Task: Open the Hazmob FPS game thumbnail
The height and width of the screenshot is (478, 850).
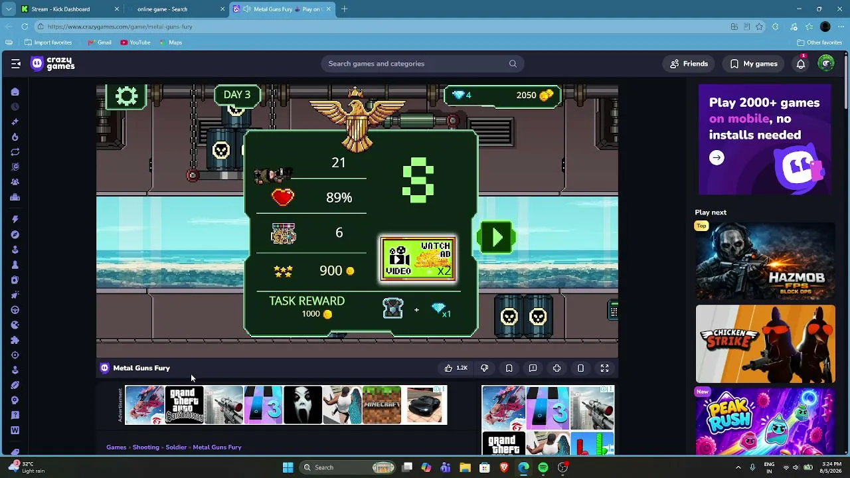Action: [765, 262]
